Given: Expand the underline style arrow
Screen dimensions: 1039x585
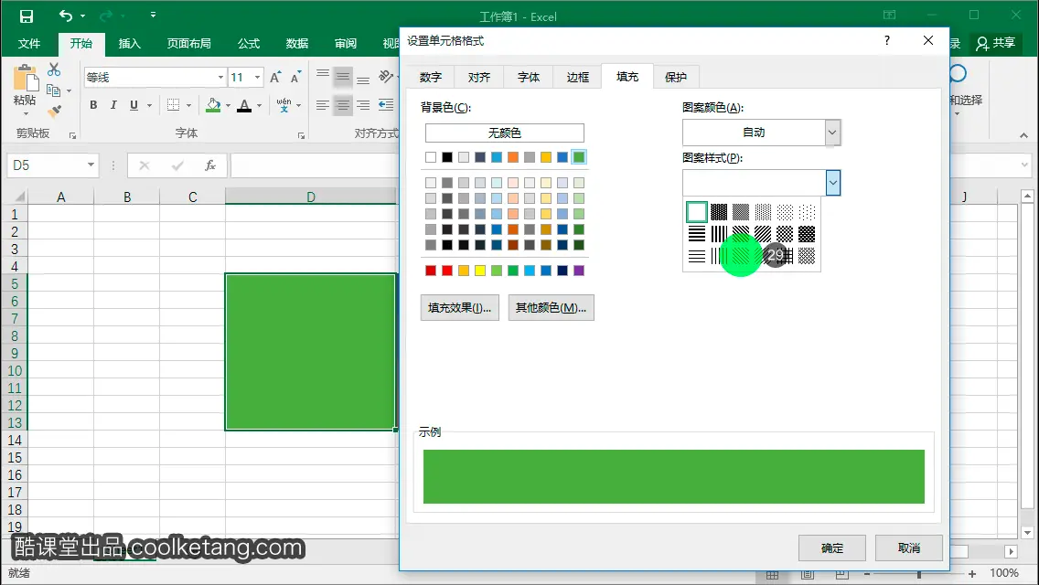Looking at the screenshot, I should click(x=149, y=105).
